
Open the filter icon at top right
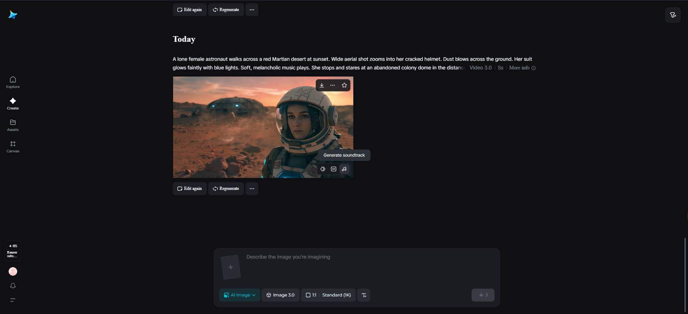coord(673,15)
